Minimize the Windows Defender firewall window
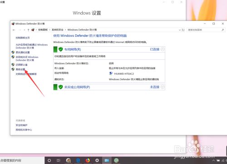This screenshot has height=164, width=227. tap(205, 24)
